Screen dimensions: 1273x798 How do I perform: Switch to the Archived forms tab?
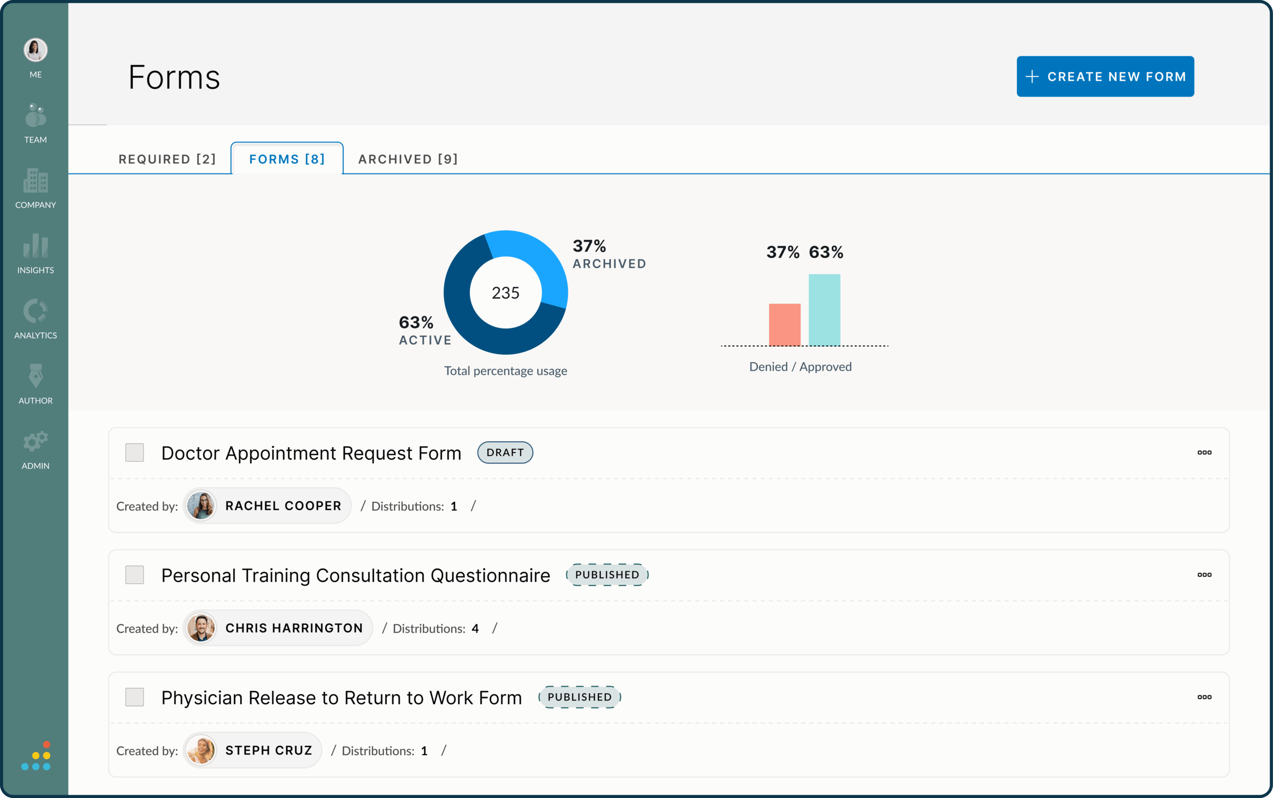pyautogui.click(x=407, y=159)
